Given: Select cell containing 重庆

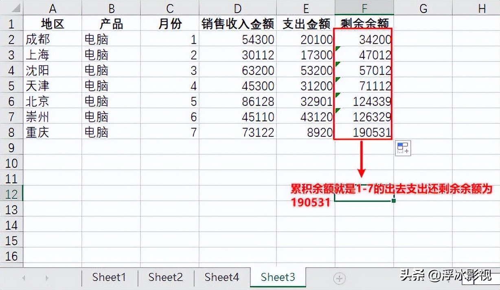Looking at the screenshot, I should 53,132.
